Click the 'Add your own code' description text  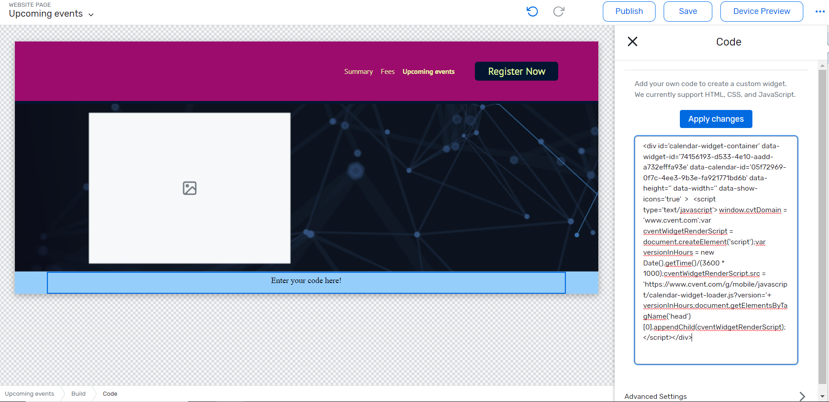pyautogui.click(x=715, y=89)
